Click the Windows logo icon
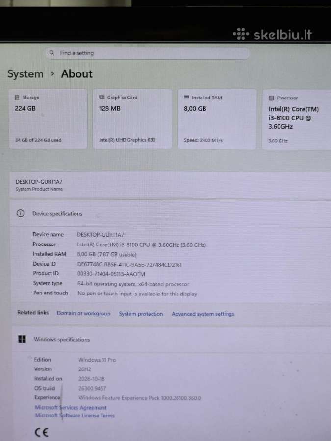331x441 pixels. click(22, 339)
